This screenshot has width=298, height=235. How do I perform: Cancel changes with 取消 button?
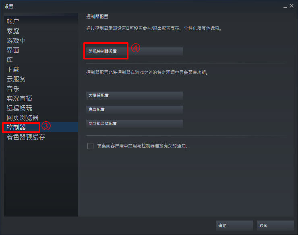(275, 225)
